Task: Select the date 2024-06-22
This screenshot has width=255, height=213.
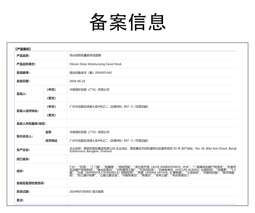Action: [x=77, y=81]
